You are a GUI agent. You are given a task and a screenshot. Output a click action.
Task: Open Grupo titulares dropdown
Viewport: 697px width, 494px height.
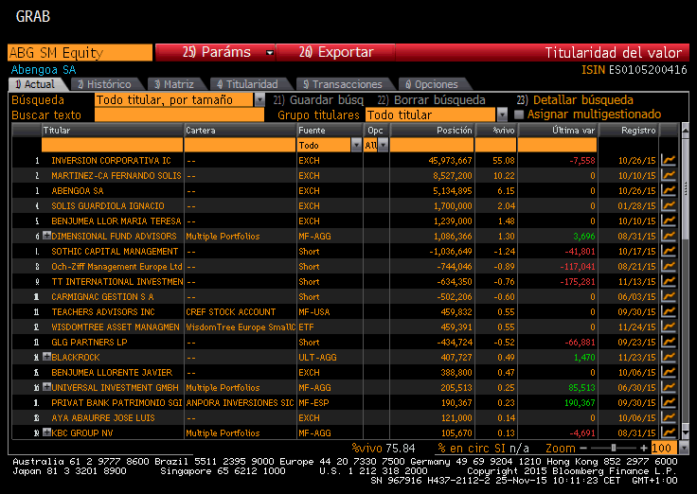coord(502,115)
